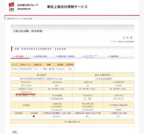
Task: Click the 三井住友信託銀行 registrar cell
Action: (103, 79)
